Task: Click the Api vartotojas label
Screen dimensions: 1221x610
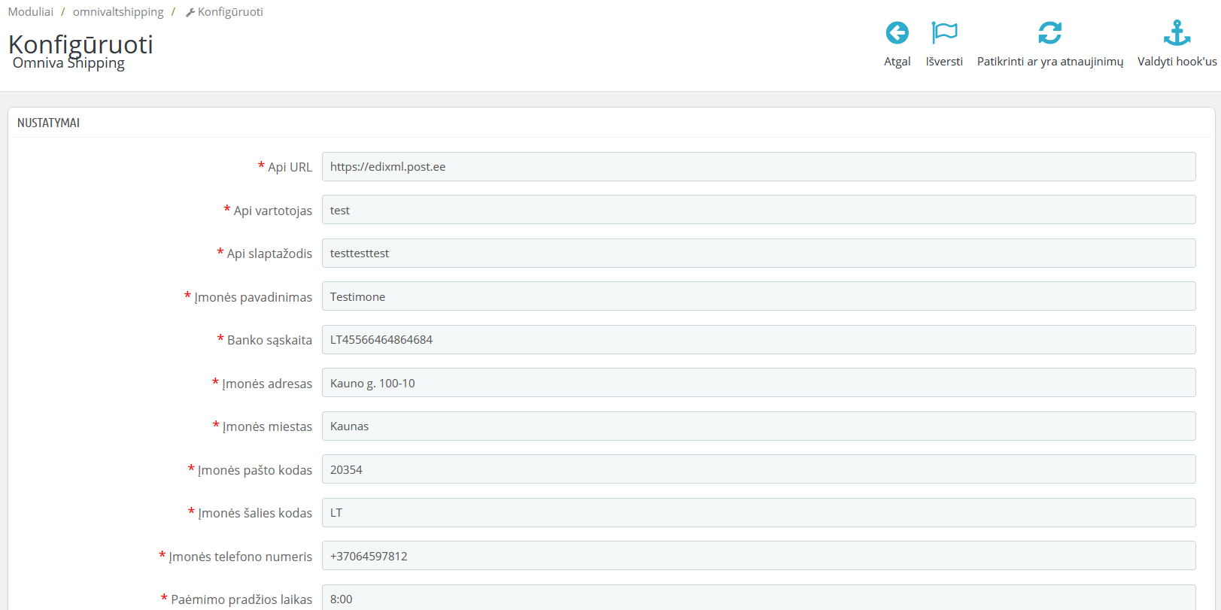Action: (272, 211)
